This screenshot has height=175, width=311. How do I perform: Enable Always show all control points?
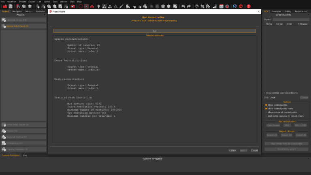coord(265,112)
